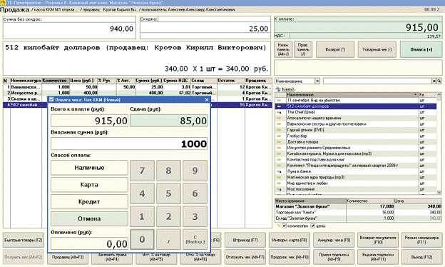Click the icon beside 'Доставка товара'
Viewport: 445px width, 267px height.
click(279, 142)
